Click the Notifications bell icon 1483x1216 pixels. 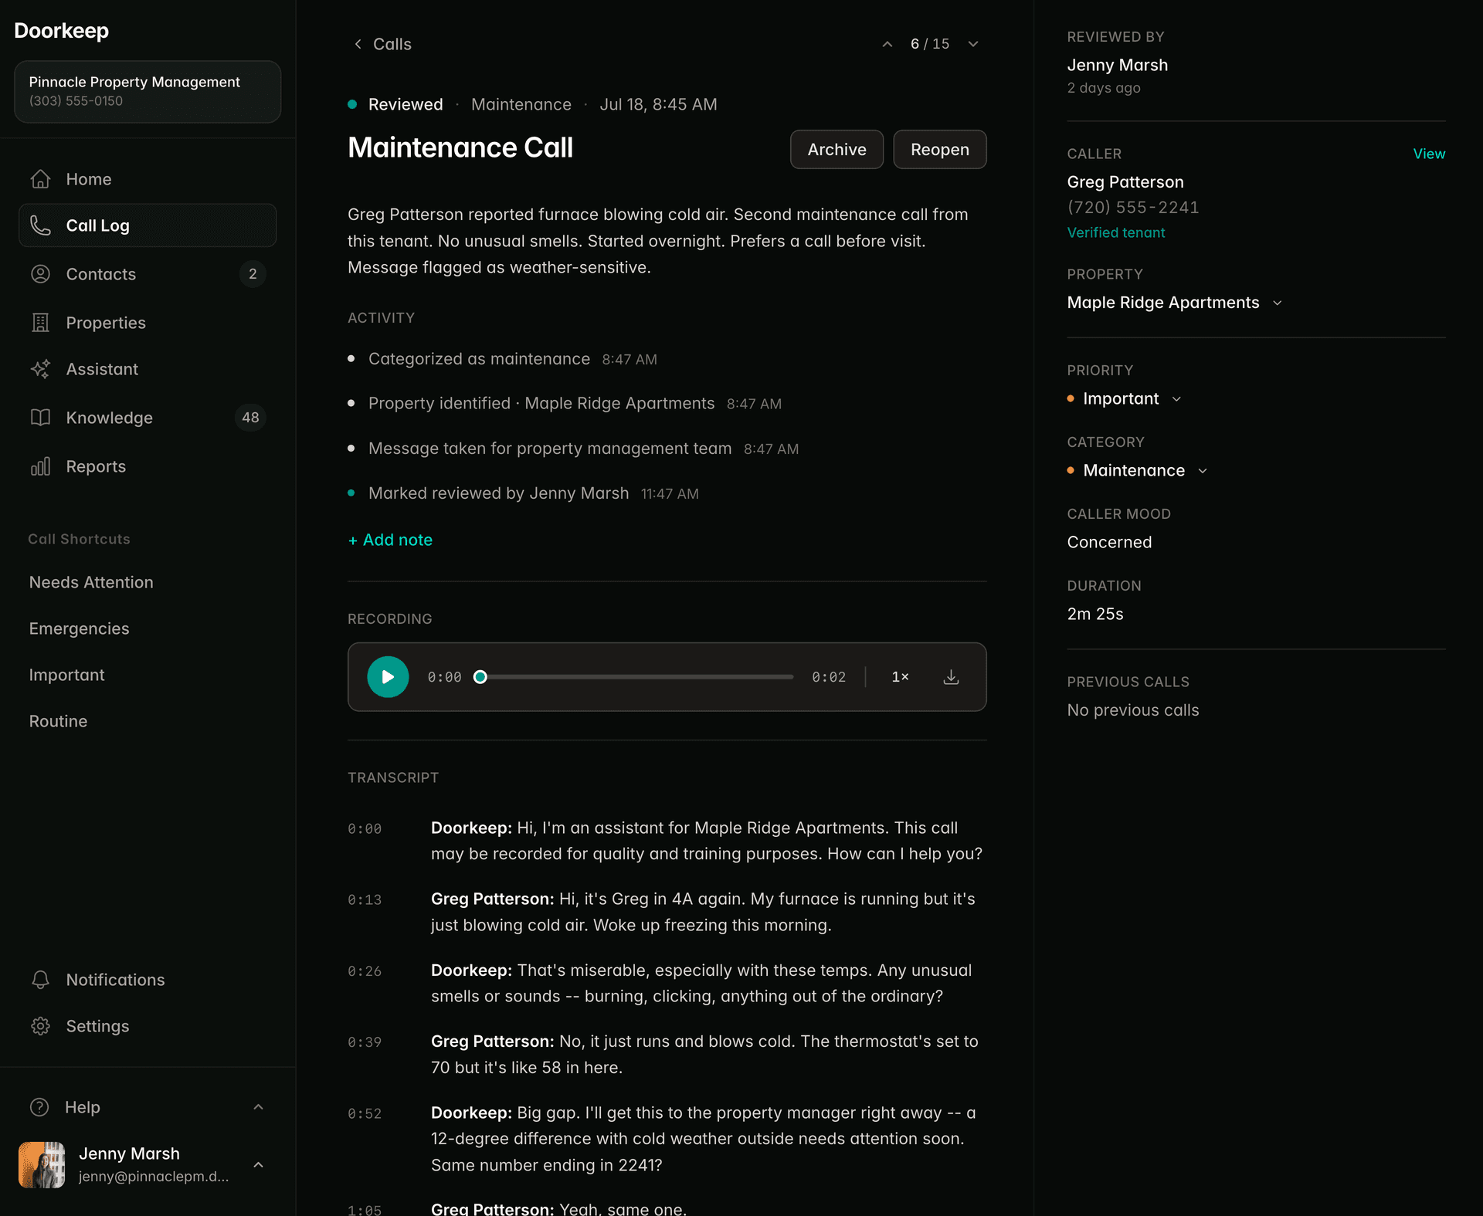40,980
